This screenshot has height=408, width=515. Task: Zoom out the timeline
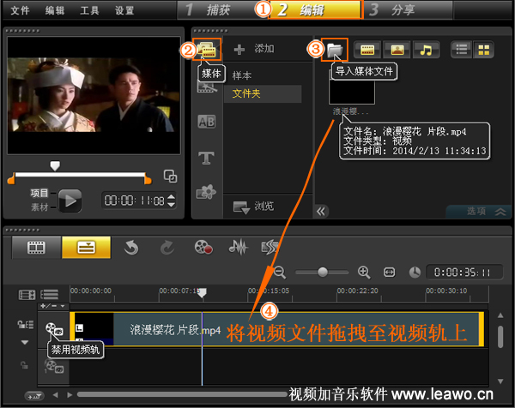coord(280,273)
